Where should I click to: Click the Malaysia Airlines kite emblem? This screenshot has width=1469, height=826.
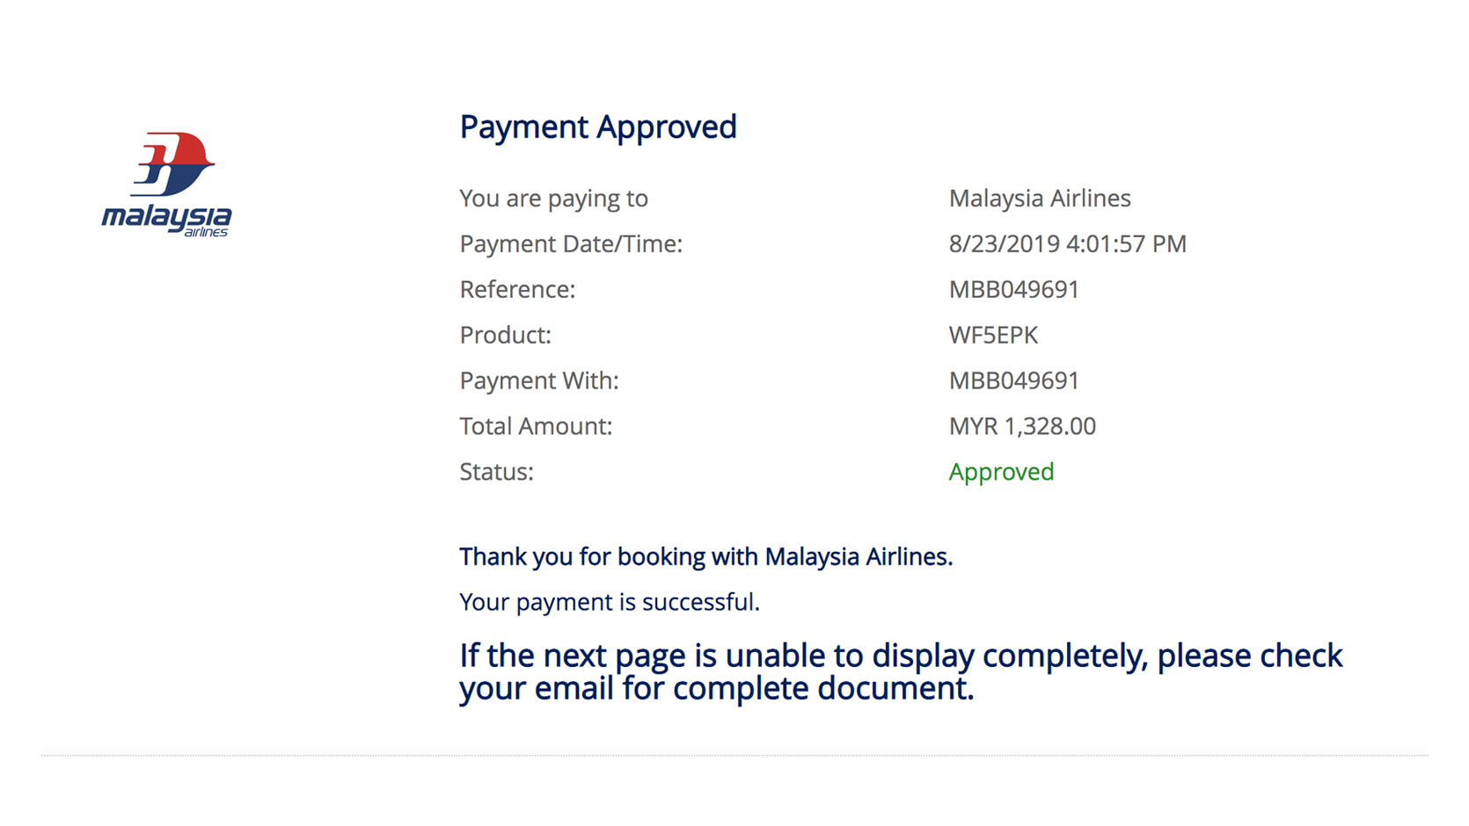pos(173,163)
